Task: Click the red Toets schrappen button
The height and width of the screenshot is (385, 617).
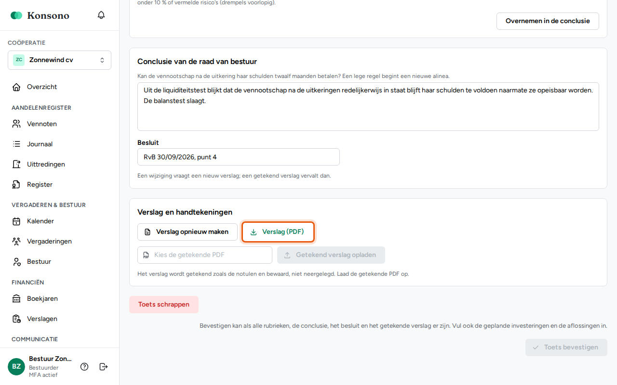Action: pos(164,305)
